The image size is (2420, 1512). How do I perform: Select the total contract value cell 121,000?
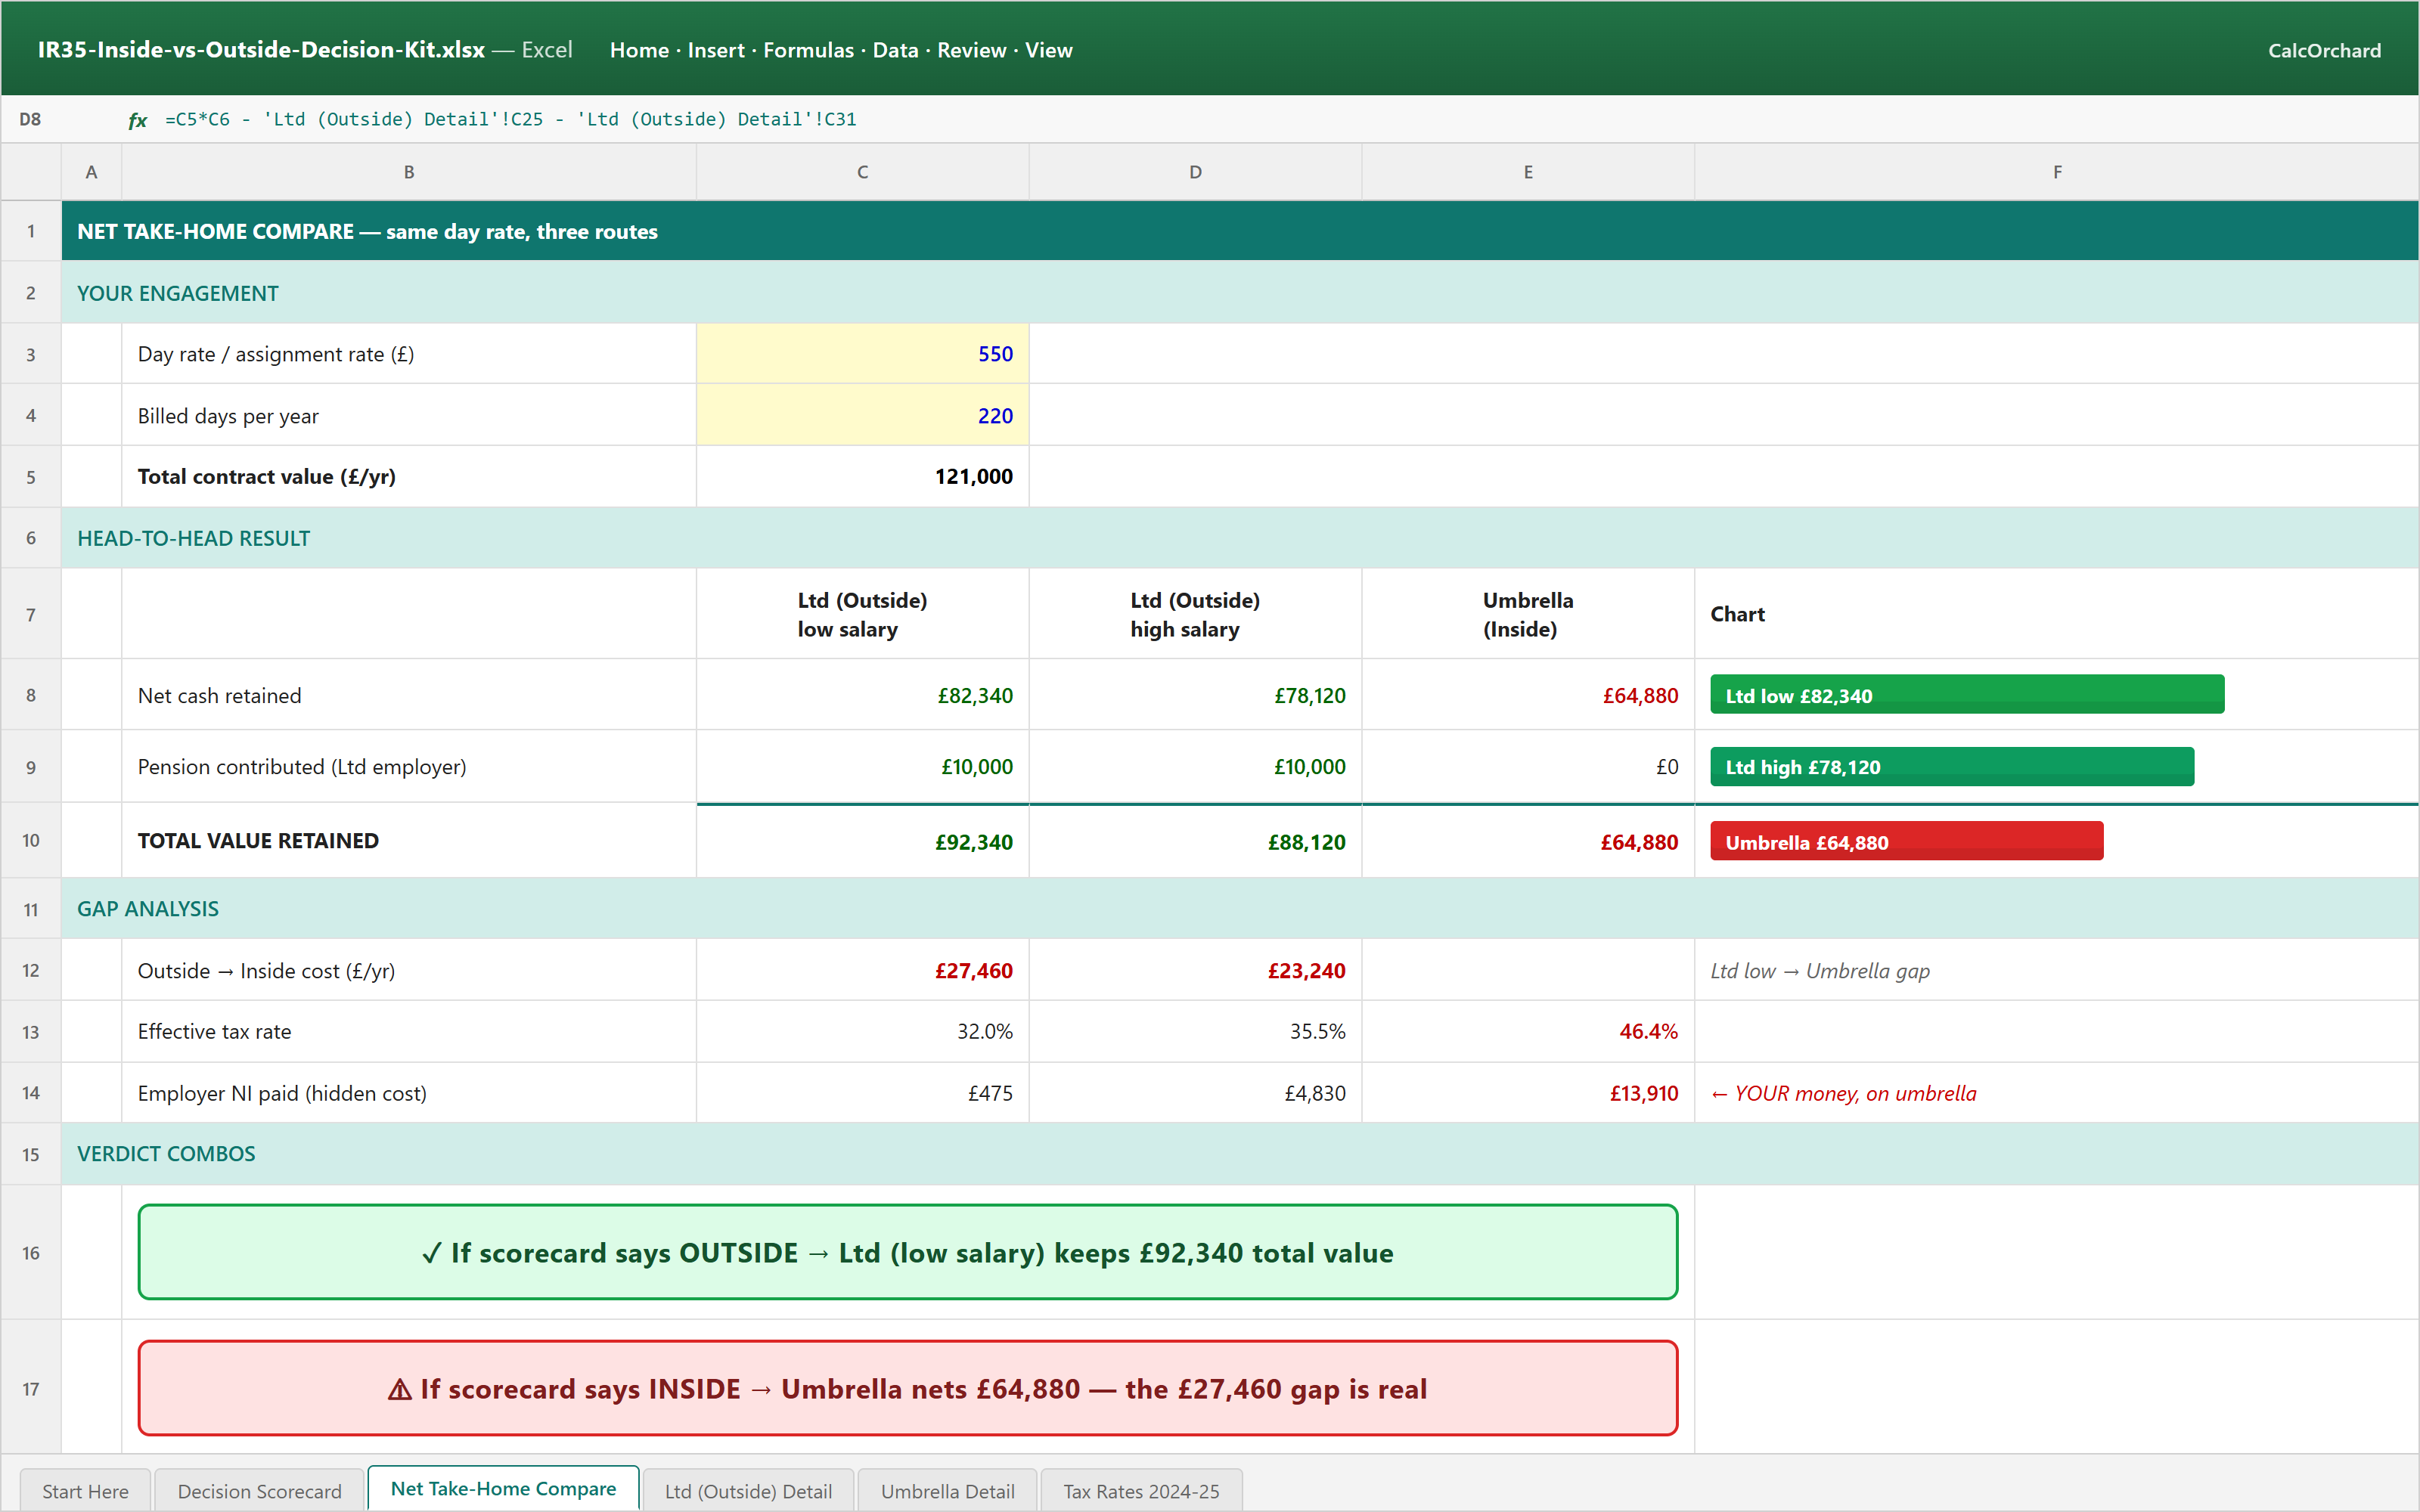[x=862, y=477]
